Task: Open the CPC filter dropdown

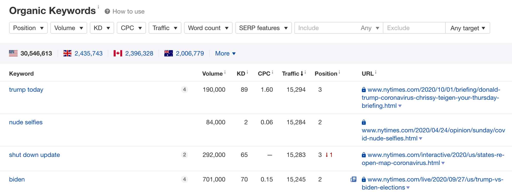Action: [x=131, y=28]
